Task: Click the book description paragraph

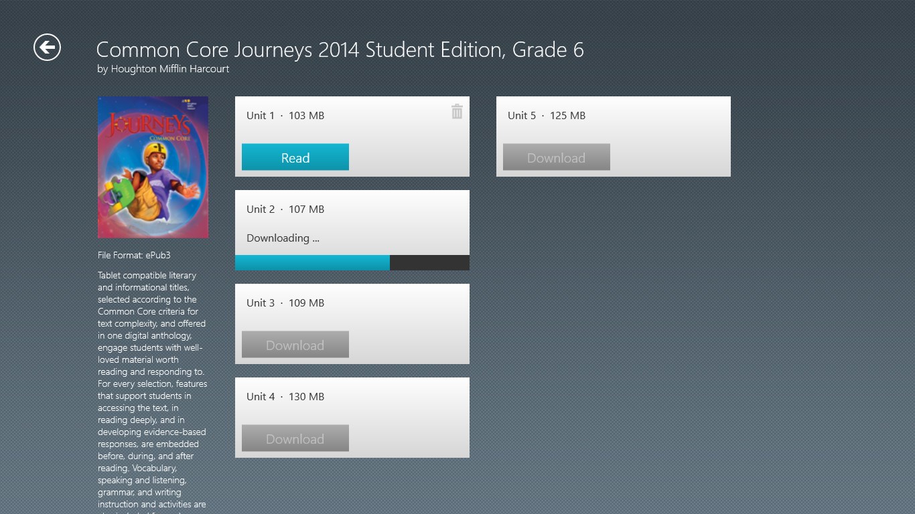Action: [x=153, y=392]
